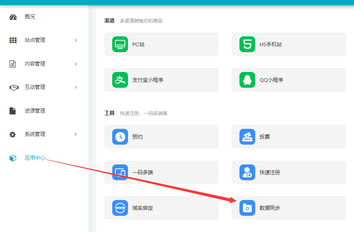
Task: Open 资源管理 from the sidebar
Action: click(35, 111)
